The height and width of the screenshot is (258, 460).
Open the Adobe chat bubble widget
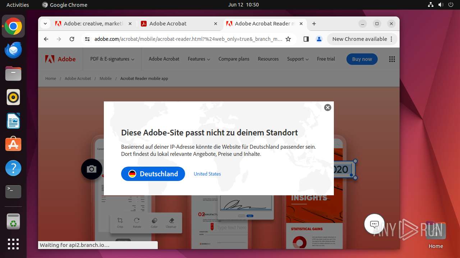(374, 224)
